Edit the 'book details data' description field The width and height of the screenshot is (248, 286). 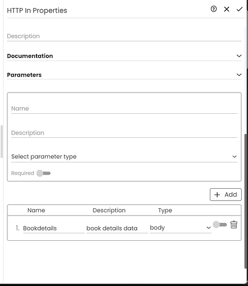click(117, 228)
